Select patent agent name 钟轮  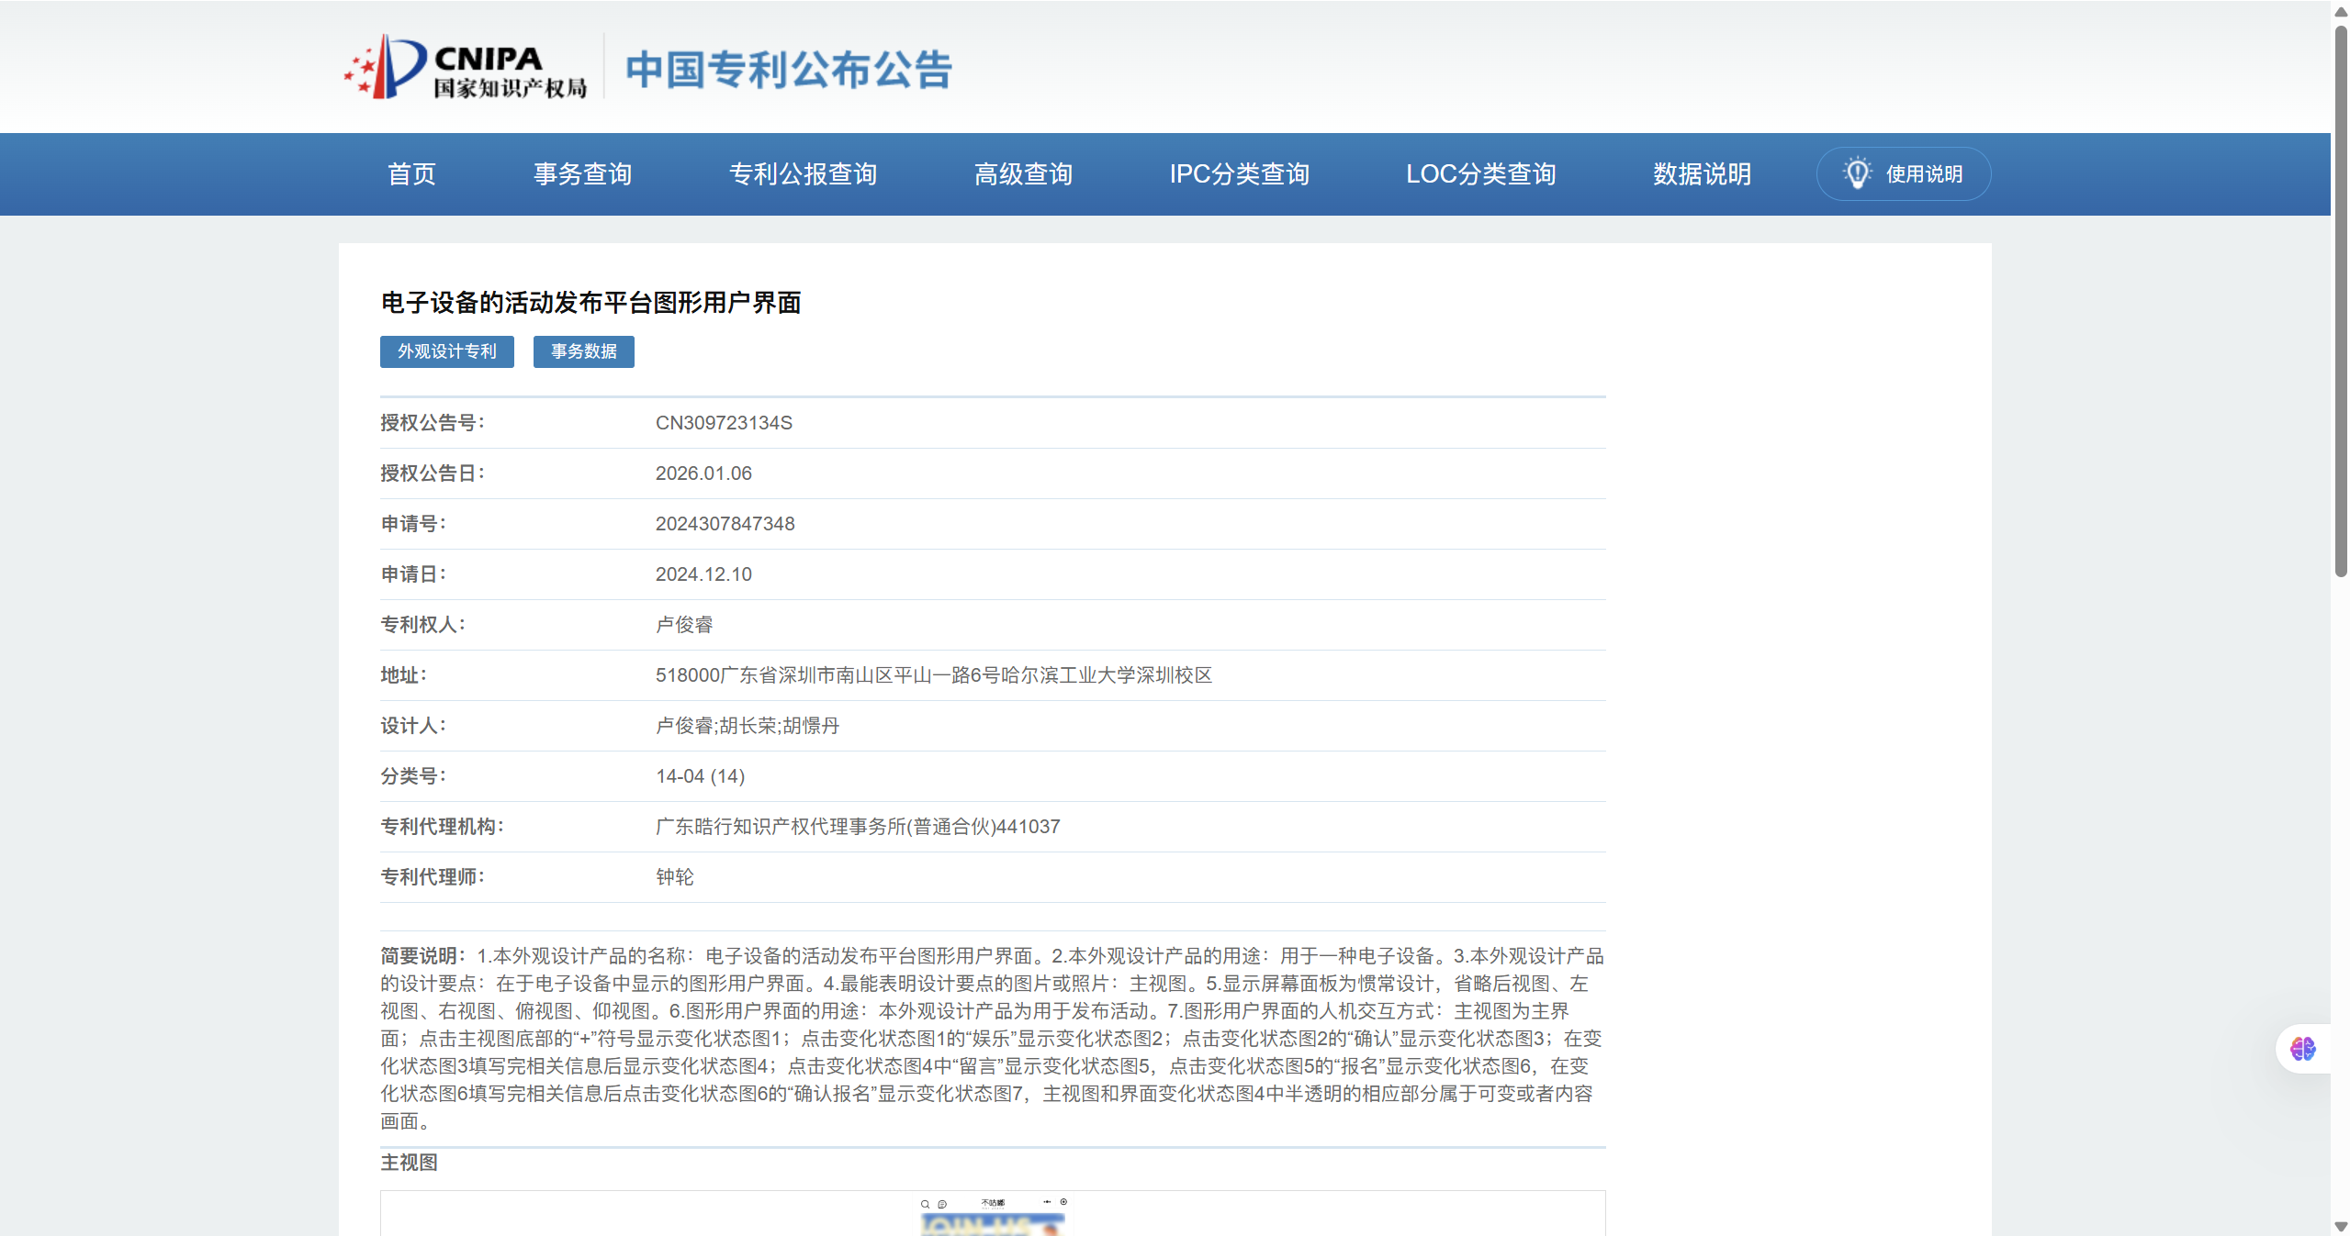(675, 877)
